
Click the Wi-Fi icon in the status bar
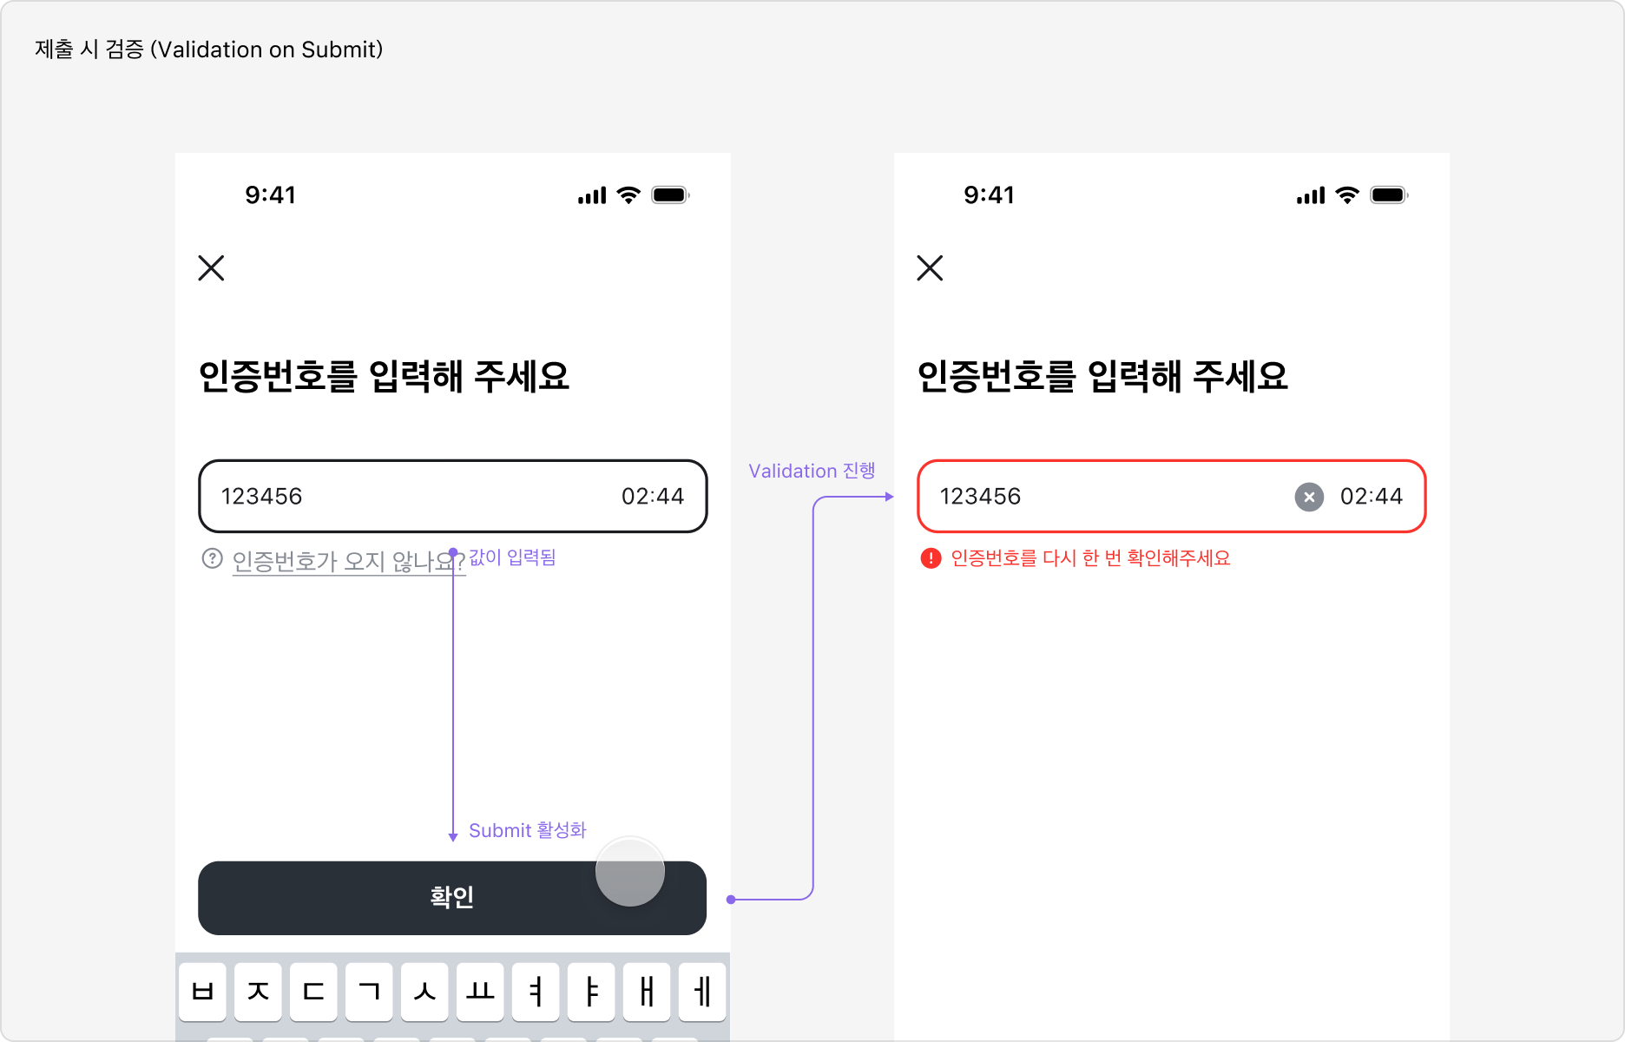[x=627, y=195]
